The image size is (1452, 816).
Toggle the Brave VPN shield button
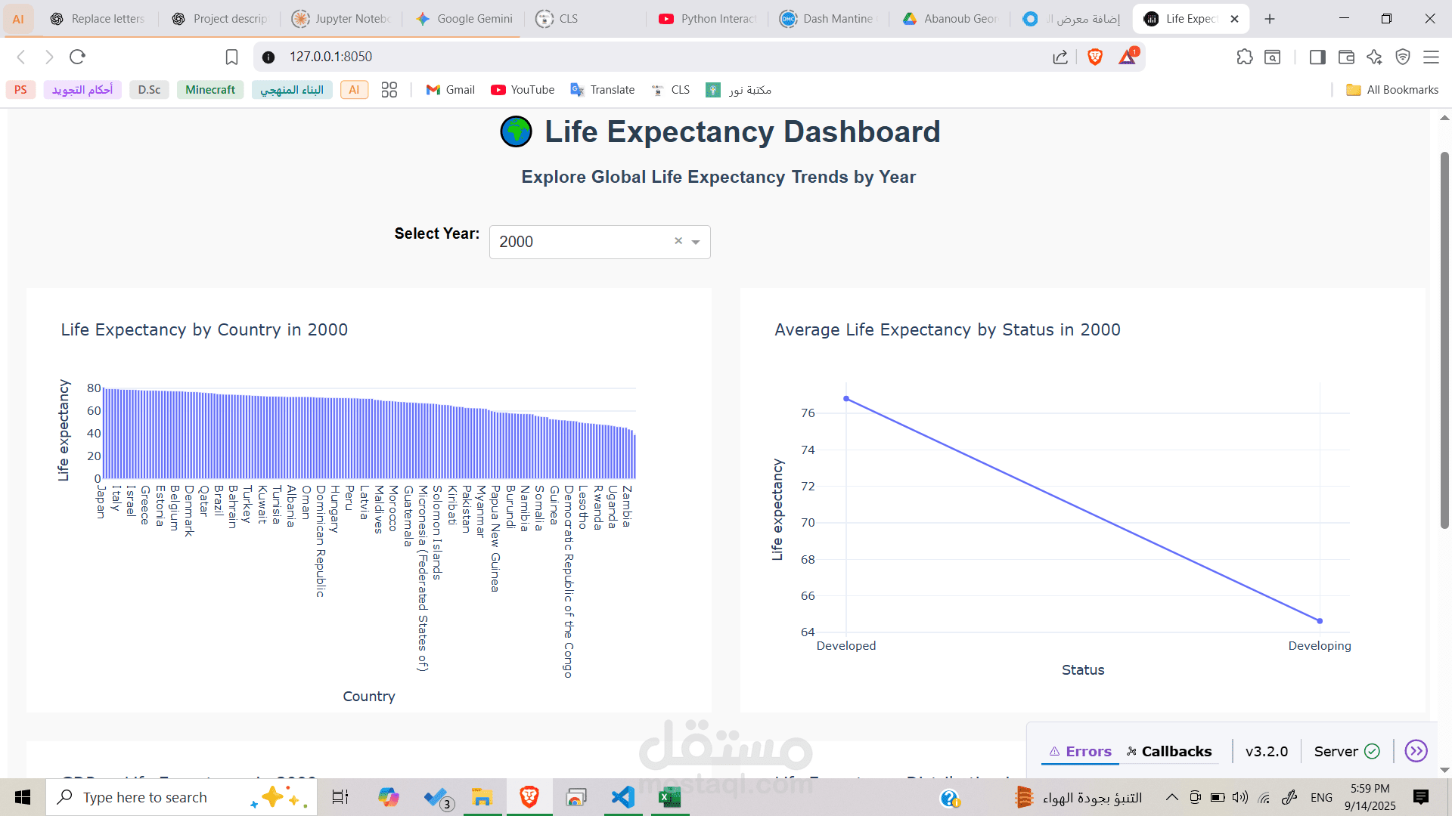coord(1403,57)
